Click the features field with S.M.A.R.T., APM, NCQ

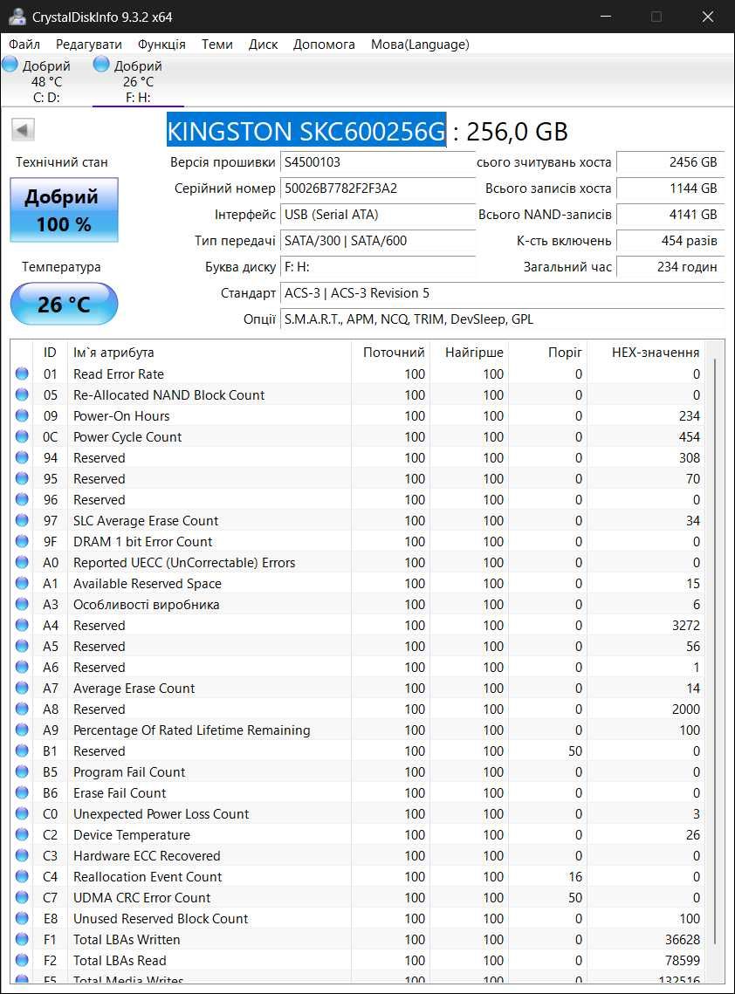pos(502,319)
